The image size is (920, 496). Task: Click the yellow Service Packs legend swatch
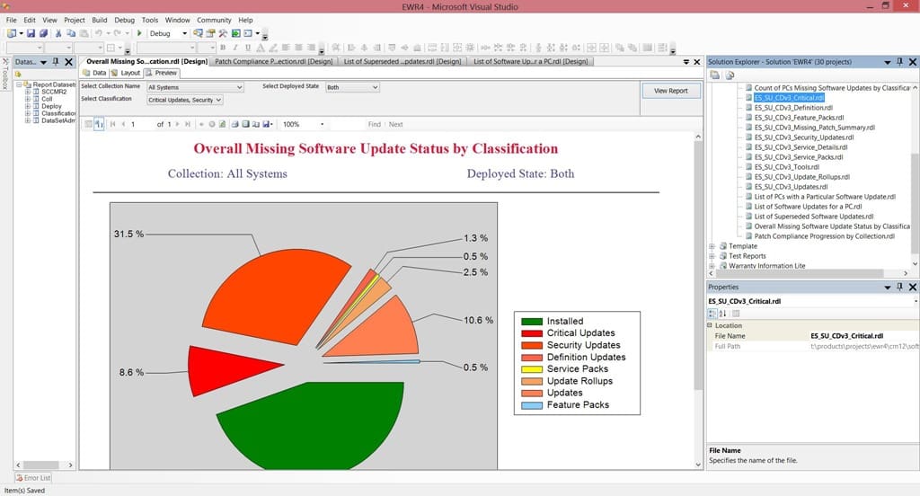(x=532, y=369)
